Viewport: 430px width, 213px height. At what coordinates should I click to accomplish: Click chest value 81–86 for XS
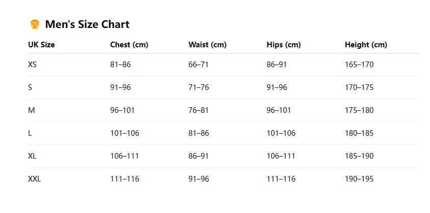pos(121,65)
